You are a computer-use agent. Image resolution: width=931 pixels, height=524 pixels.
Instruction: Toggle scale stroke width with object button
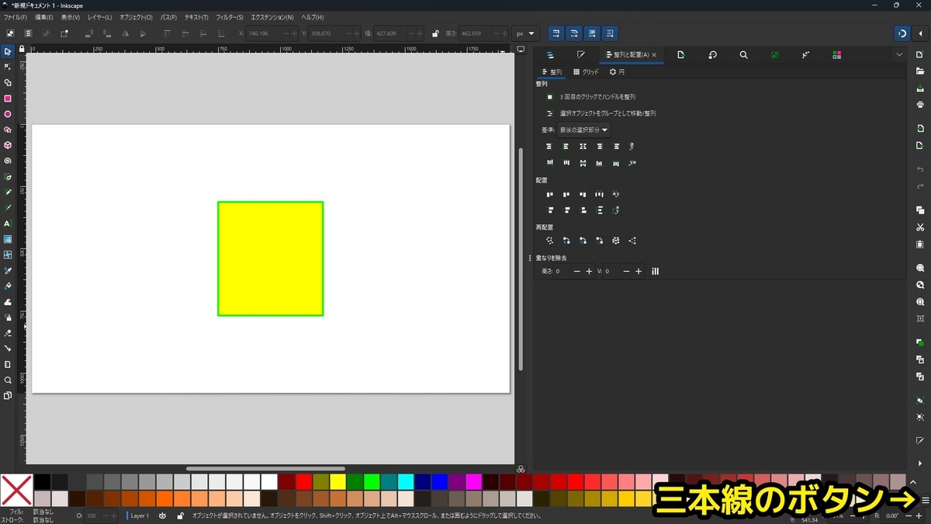click(556, 33)
